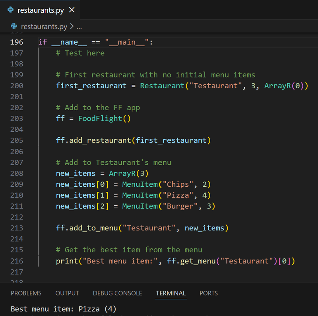Click line number 196 in the gutter
The image size is (318, 316).
pyautogui.click(x=16, y=42)
